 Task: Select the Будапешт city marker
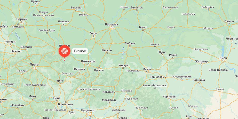click(89, 113)
